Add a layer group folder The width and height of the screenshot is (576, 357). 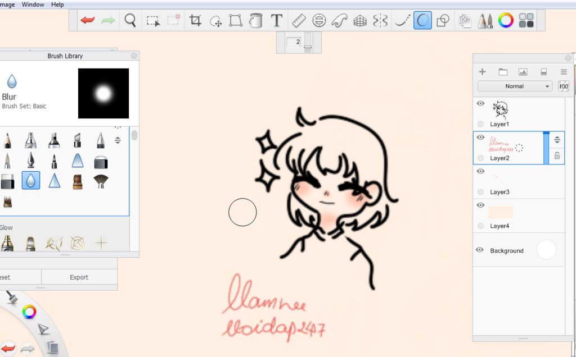point(503,72)
